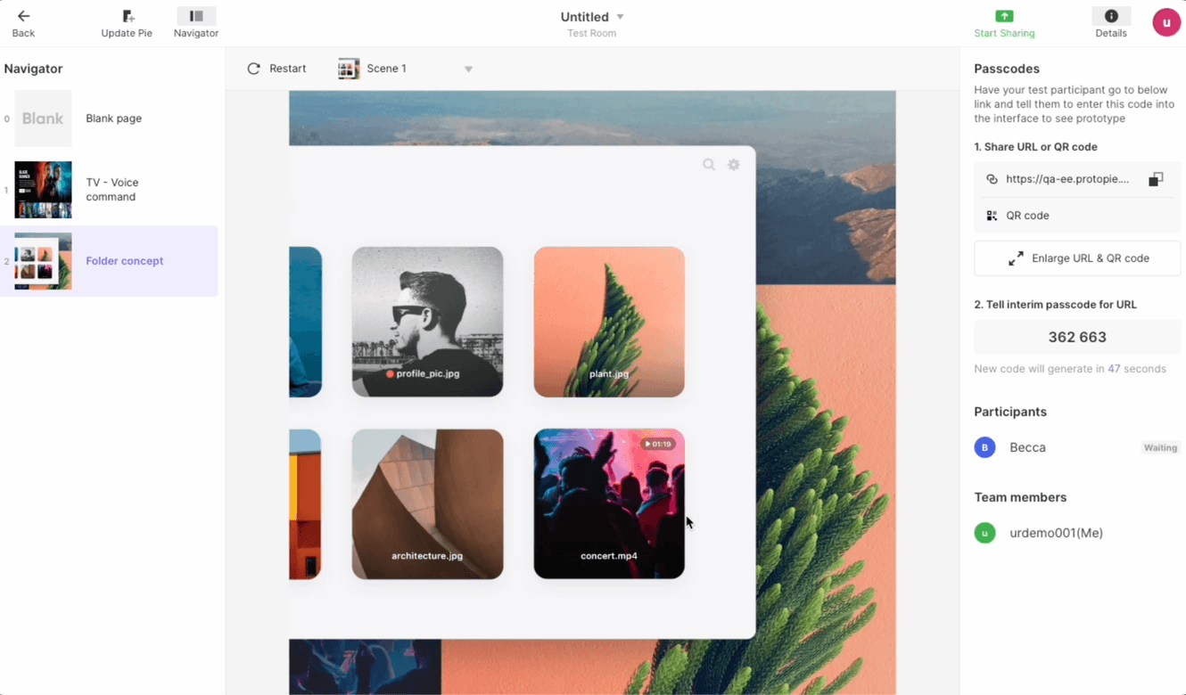Image resolution: width=1186 pixels, height=695 pixels.
Task: Click Enlarge URL & QR code button
Action: [x=1077, y=258]
